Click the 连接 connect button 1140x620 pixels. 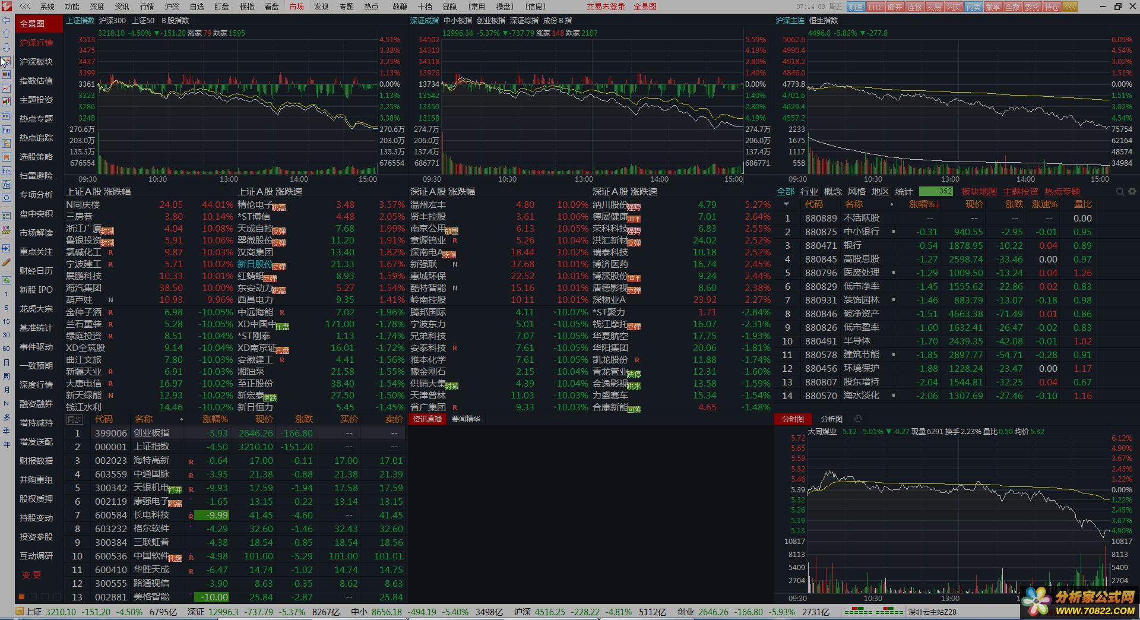coord(914,7)
